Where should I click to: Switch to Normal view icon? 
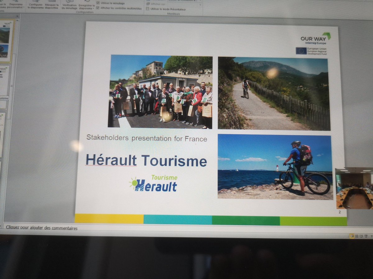point(352,236)
